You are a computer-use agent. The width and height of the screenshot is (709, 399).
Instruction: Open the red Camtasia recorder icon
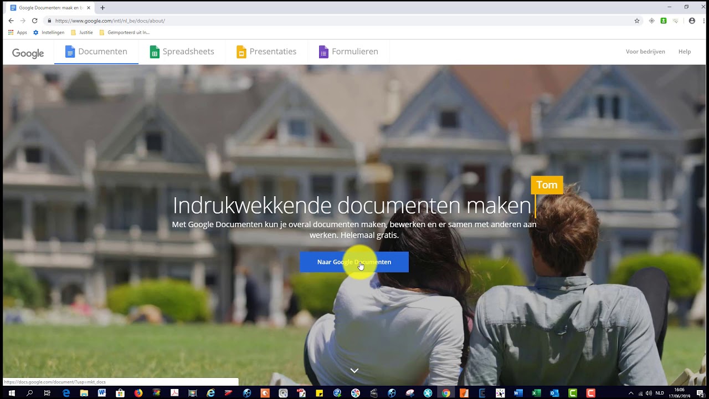tap(591, 393)
